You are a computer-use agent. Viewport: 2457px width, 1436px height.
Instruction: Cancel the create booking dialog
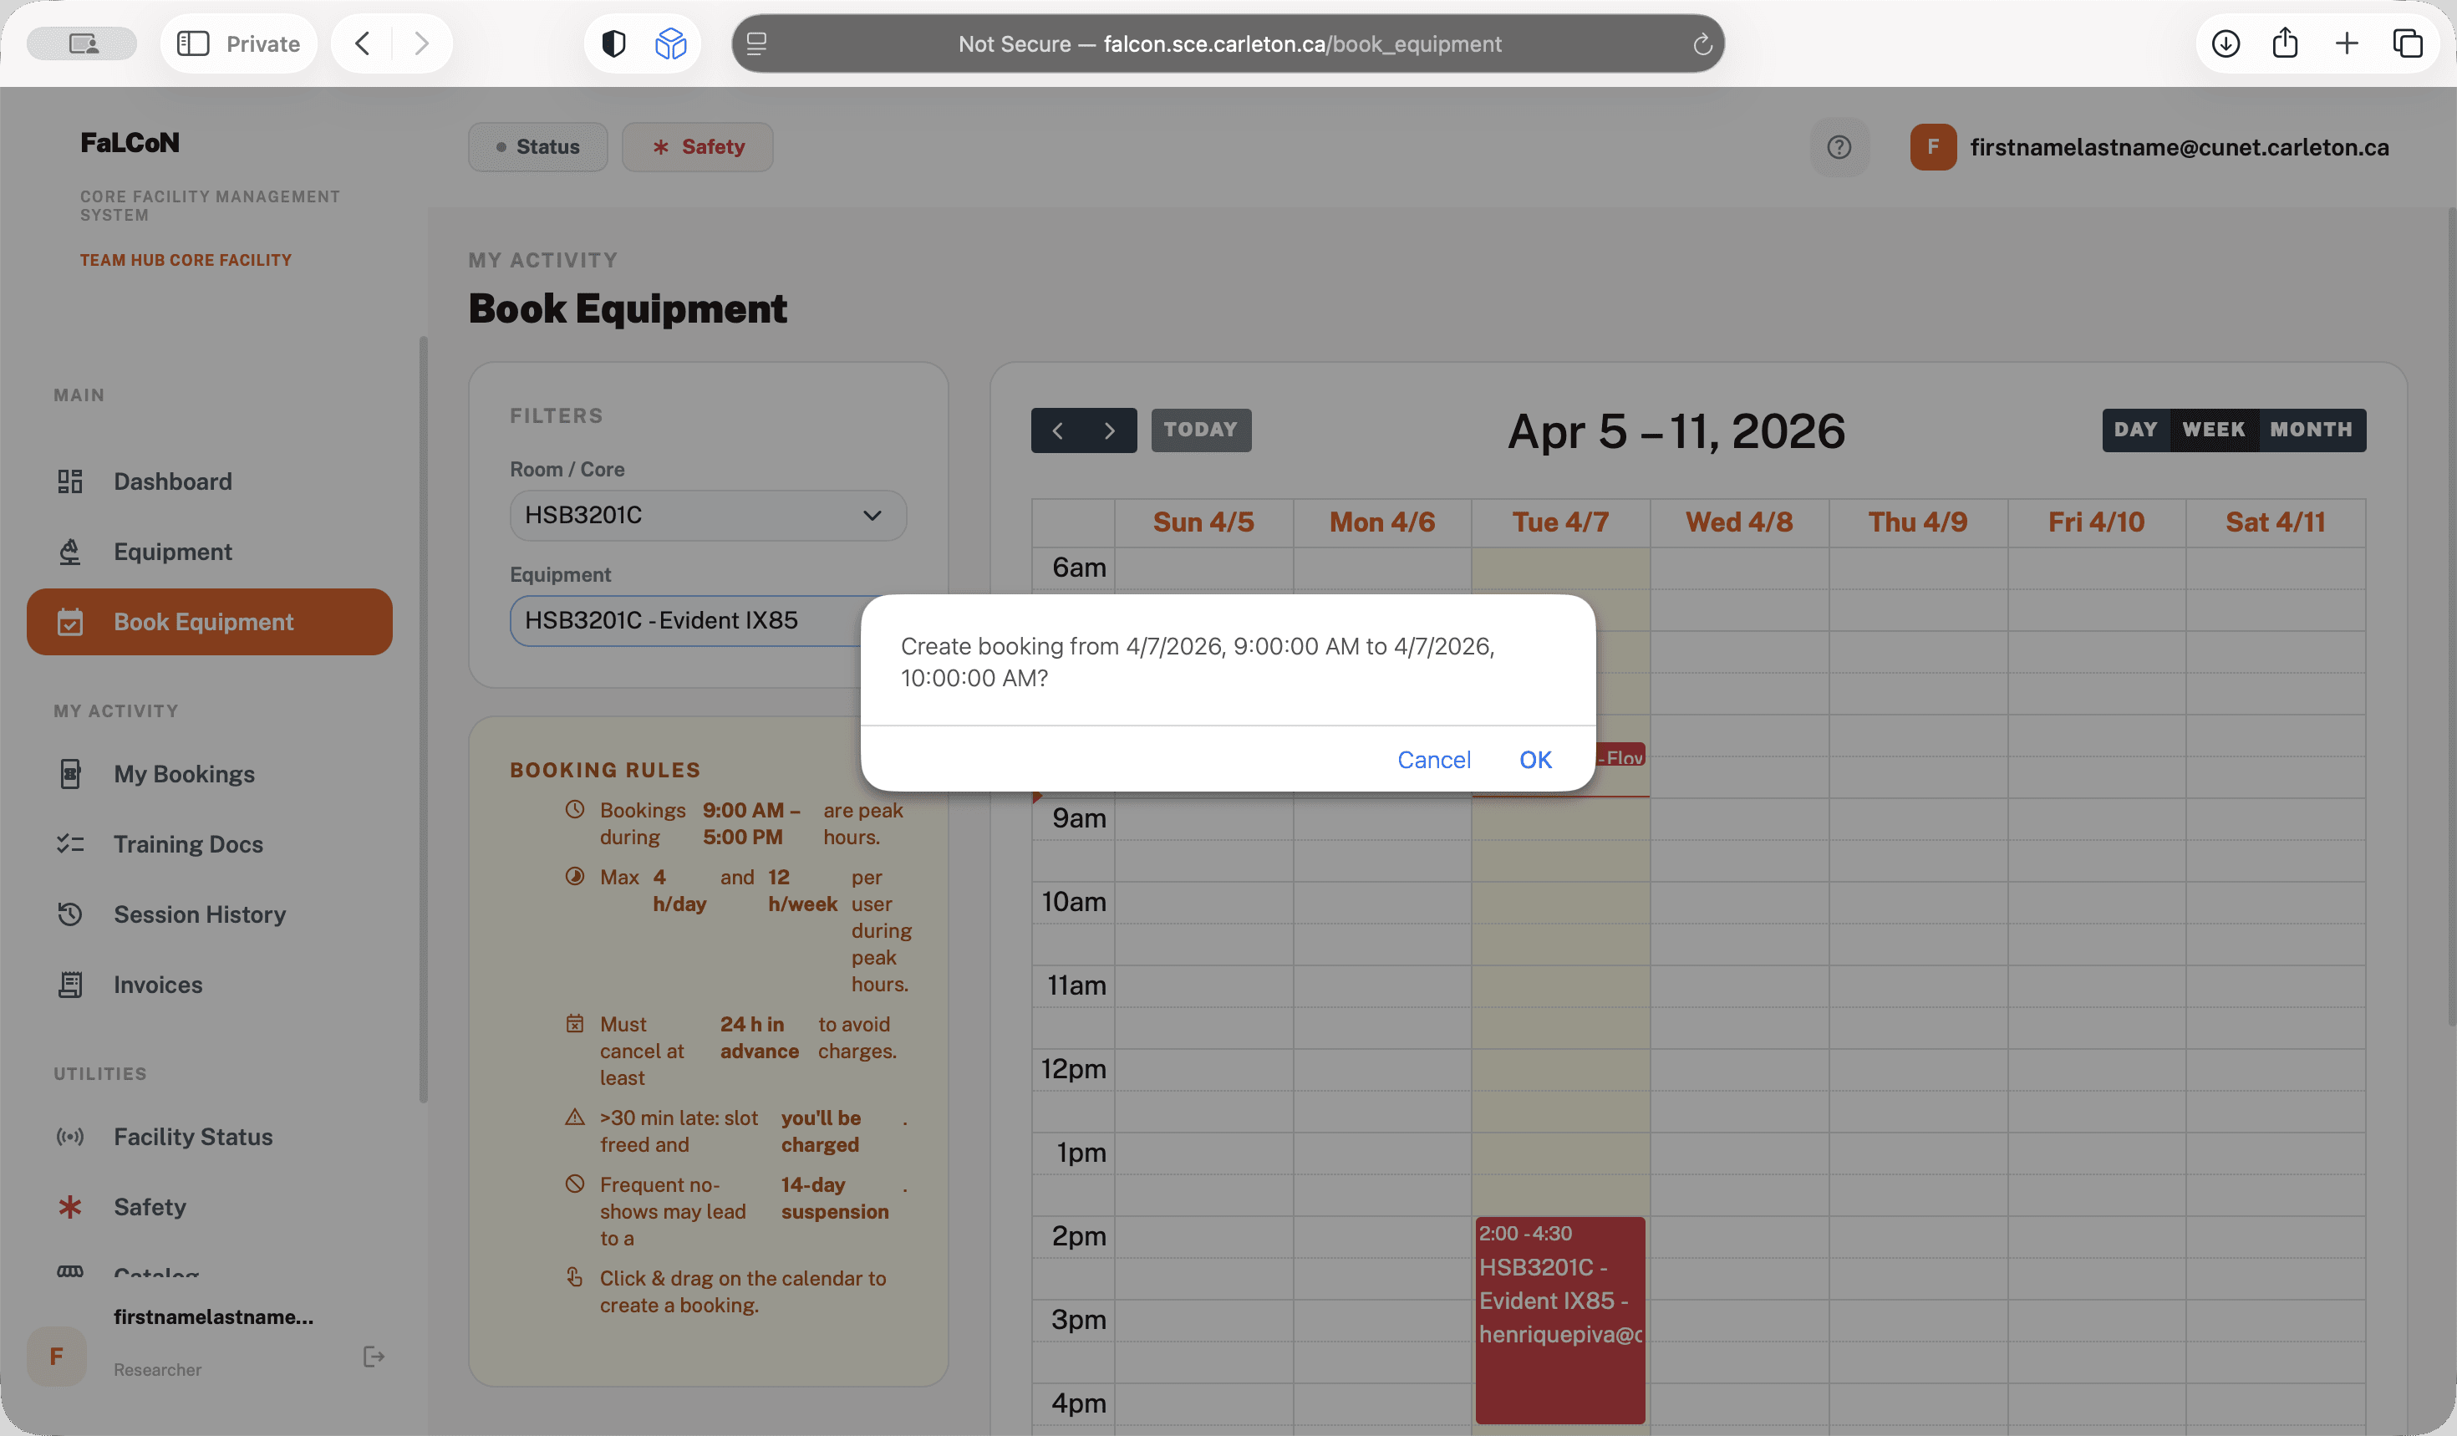click(x=1433, y=760)
